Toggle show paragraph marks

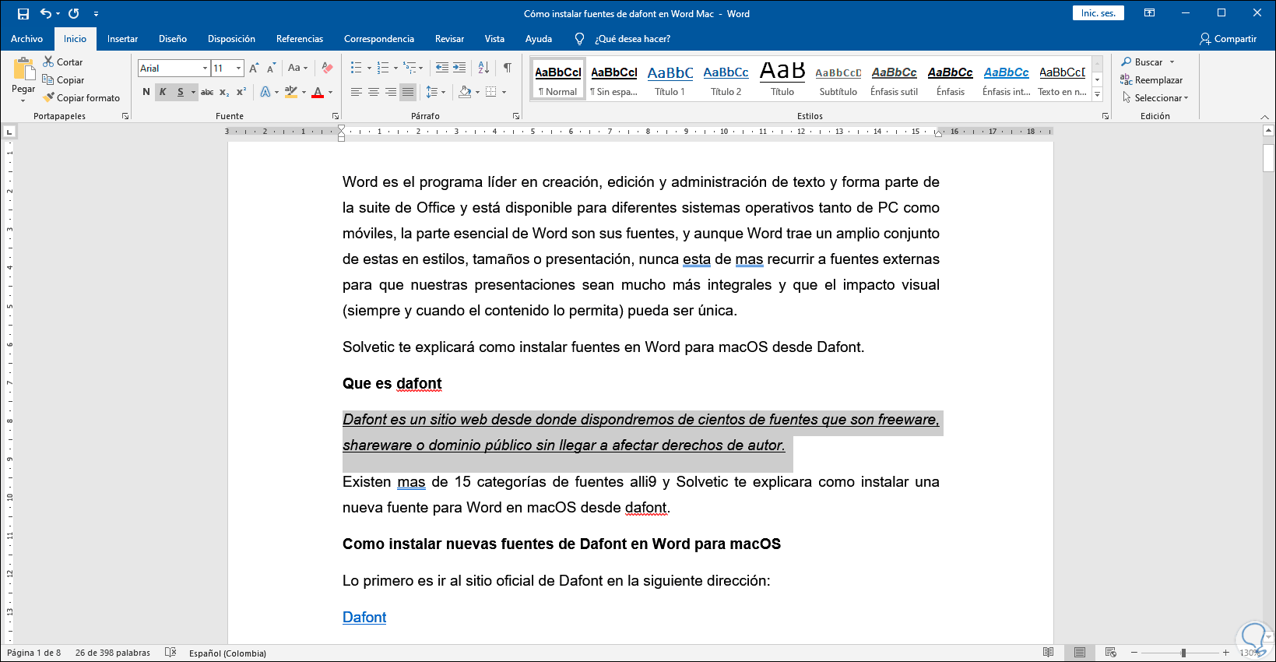click(x=508, y=69)
